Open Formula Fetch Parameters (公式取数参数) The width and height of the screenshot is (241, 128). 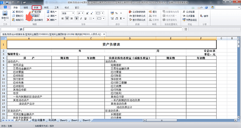click(x=137, y=12)
